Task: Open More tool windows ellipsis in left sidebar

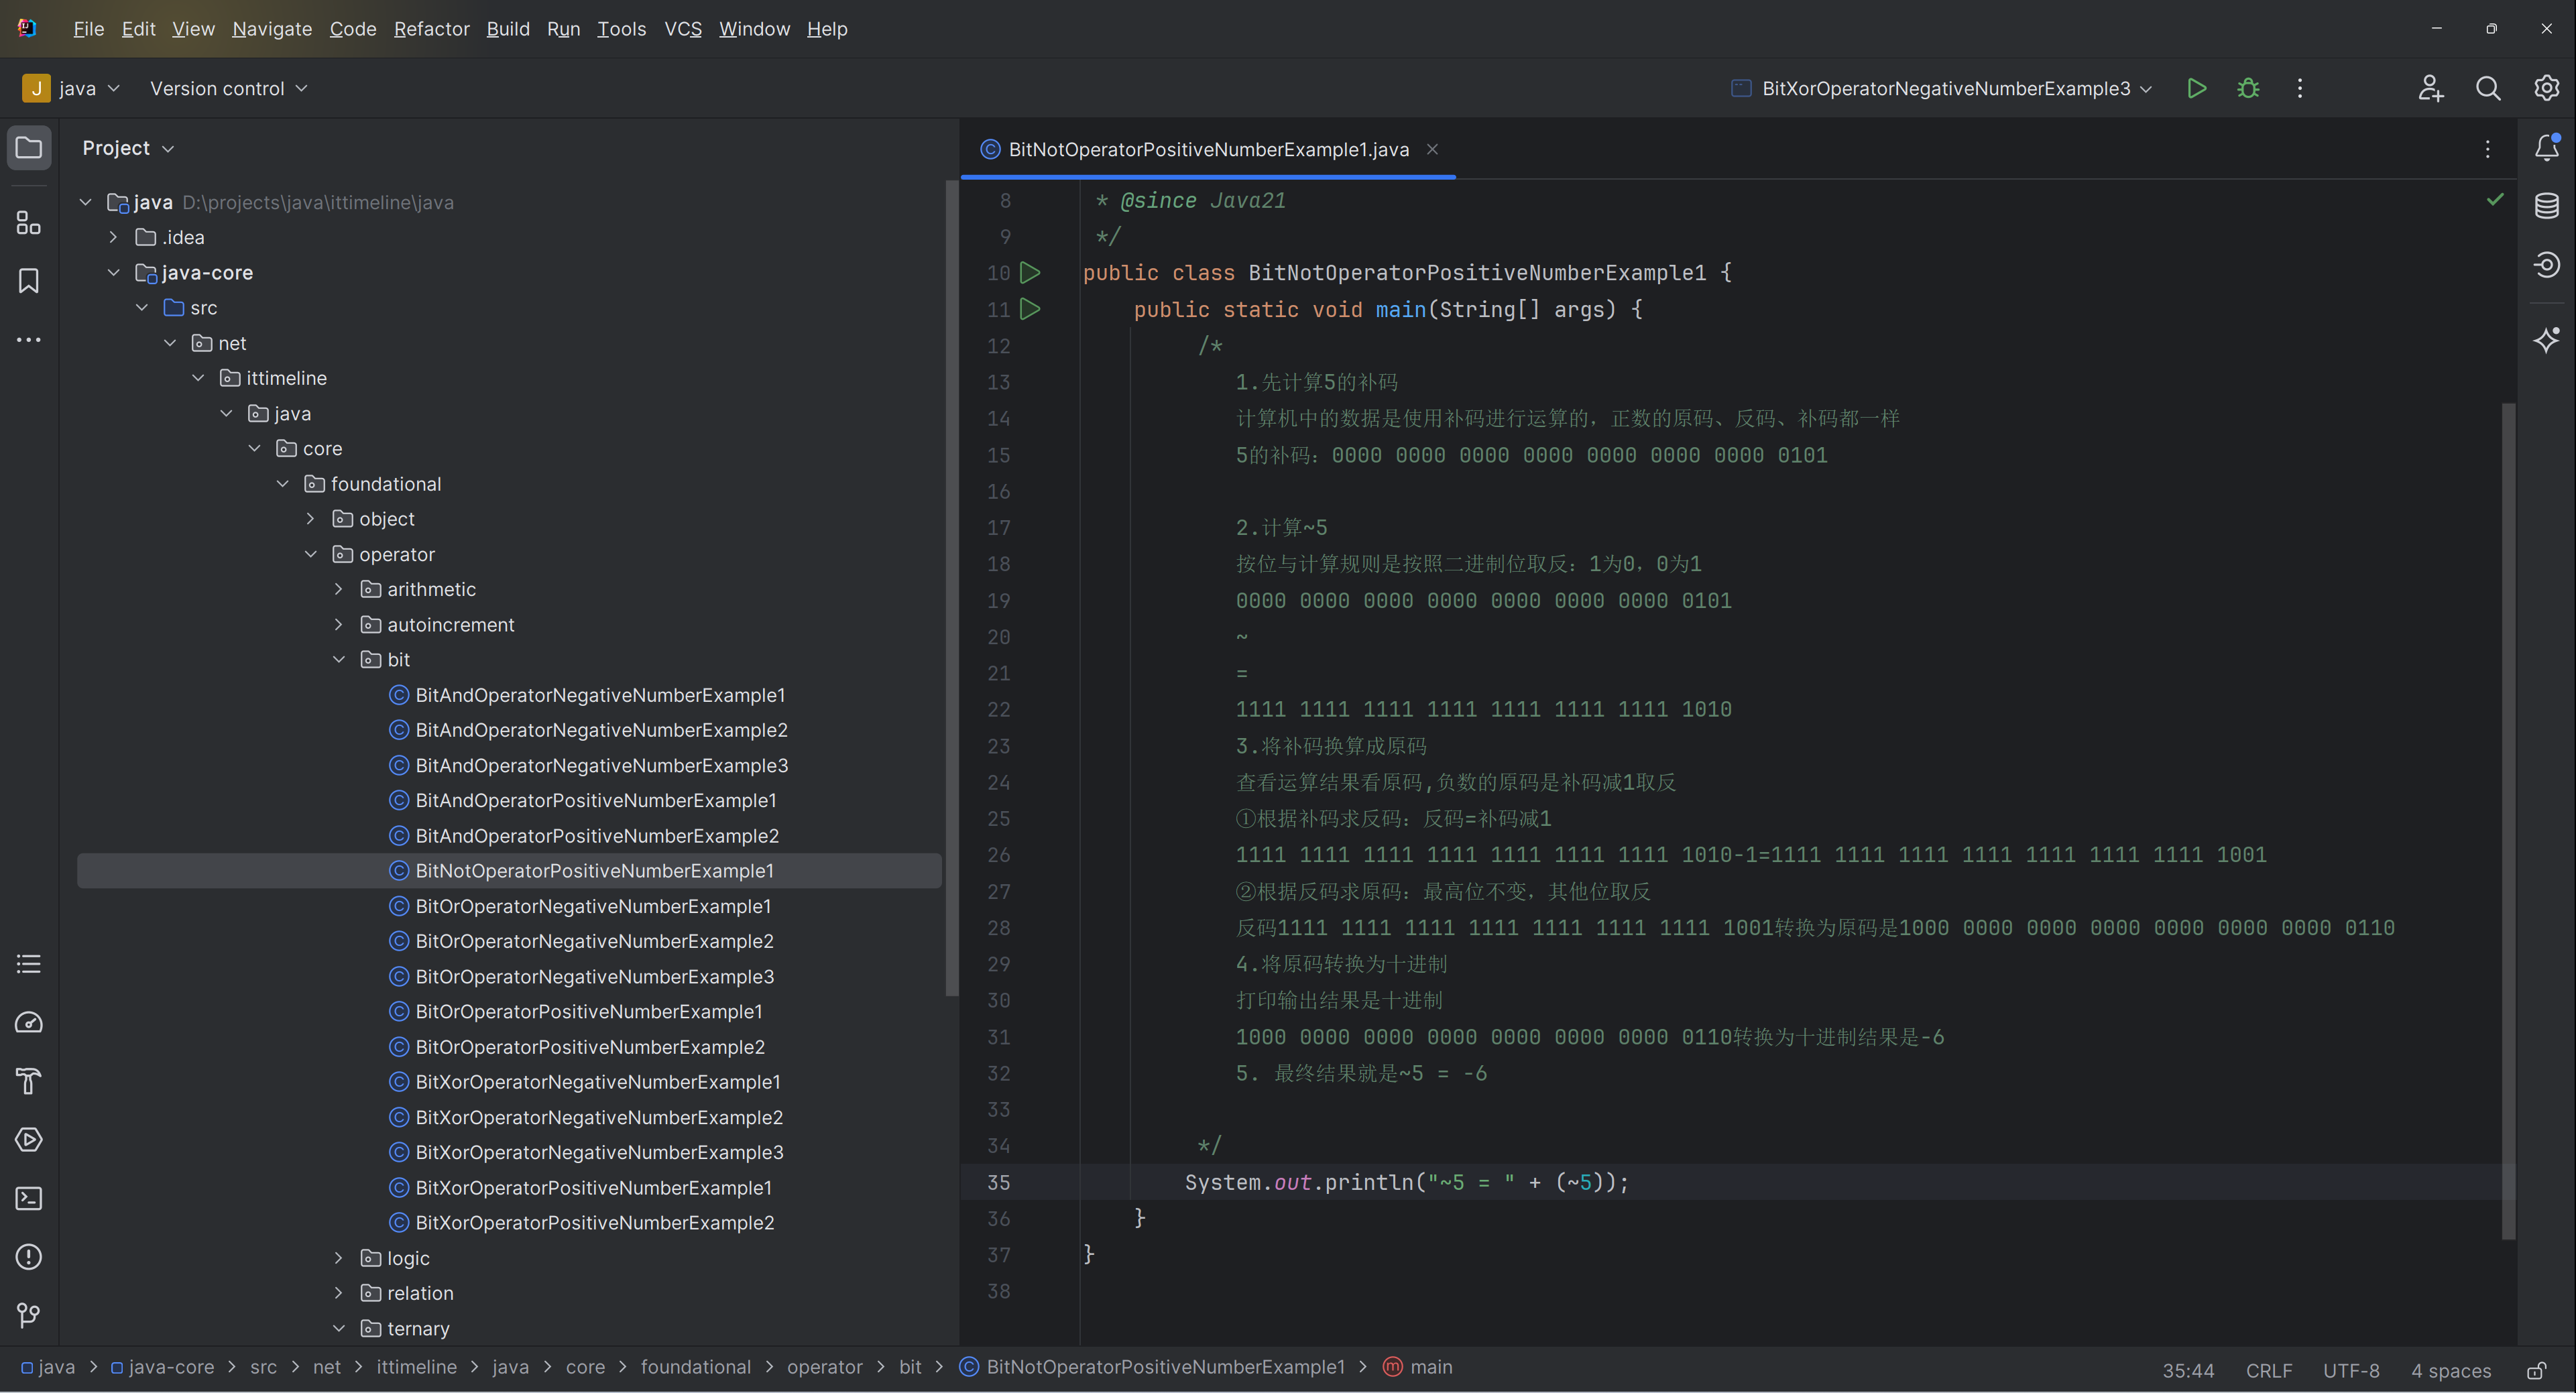Action: click(x=29, y=340)
